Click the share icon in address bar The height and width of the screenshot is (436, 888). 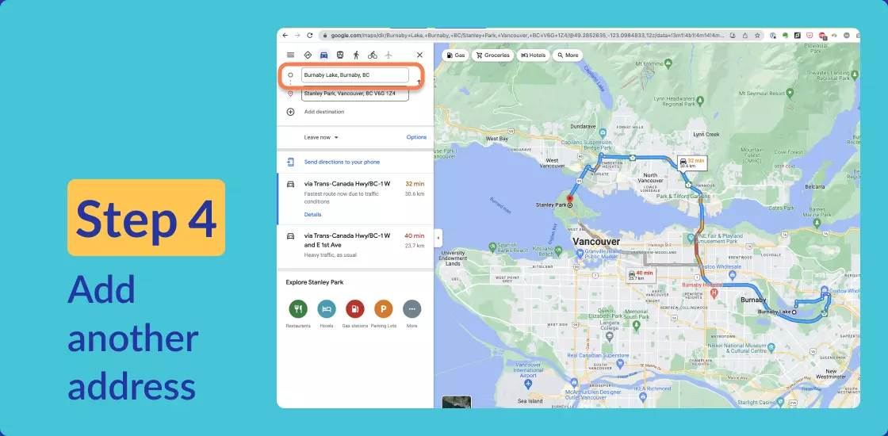point(744,35)
